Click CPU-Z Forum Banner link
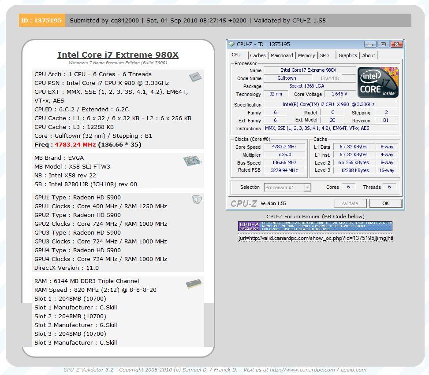 (315, 216)
